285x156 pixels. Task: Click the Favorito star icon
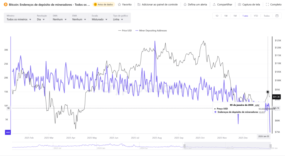click(x=119, y=4)
